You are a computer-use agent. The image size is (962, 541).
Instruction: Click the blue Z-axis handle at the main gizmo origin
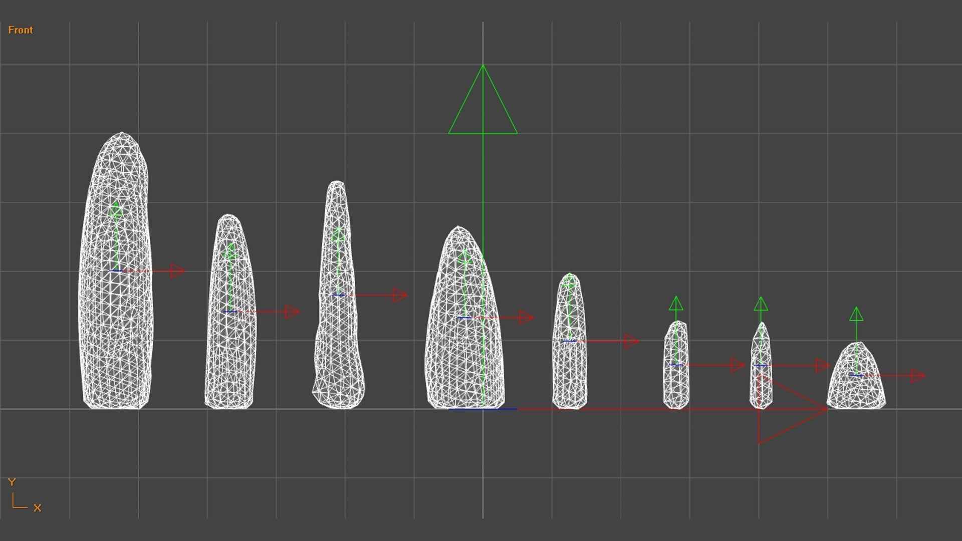[483, 409]
